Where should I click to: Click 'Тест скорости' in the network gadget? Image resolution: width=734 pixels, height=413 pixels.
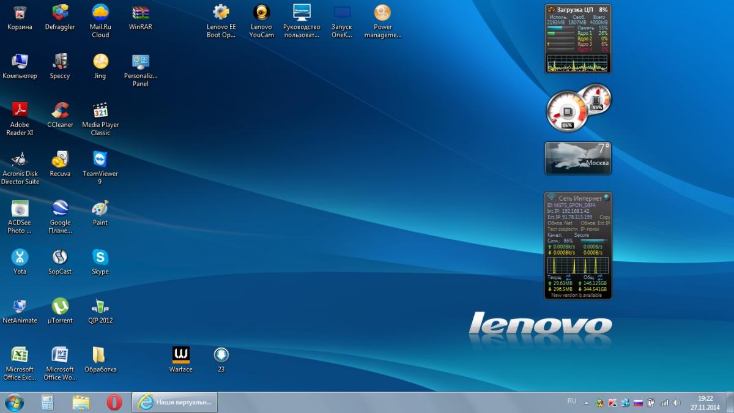[560, 229]
